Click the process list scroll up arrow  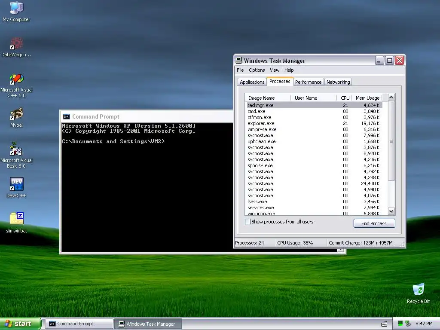pos(391,98)
